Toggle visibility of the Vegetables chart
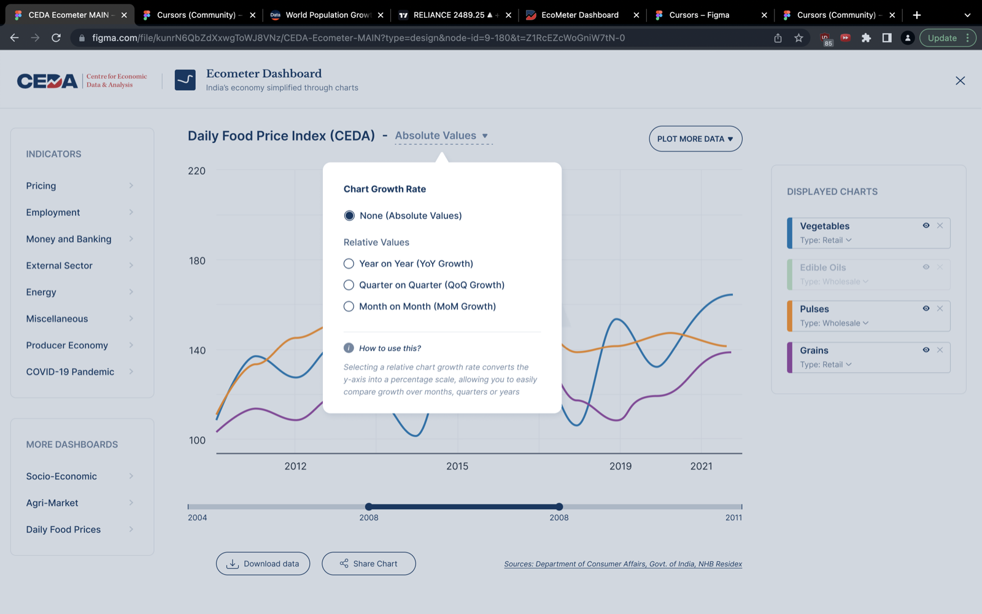 926,226
